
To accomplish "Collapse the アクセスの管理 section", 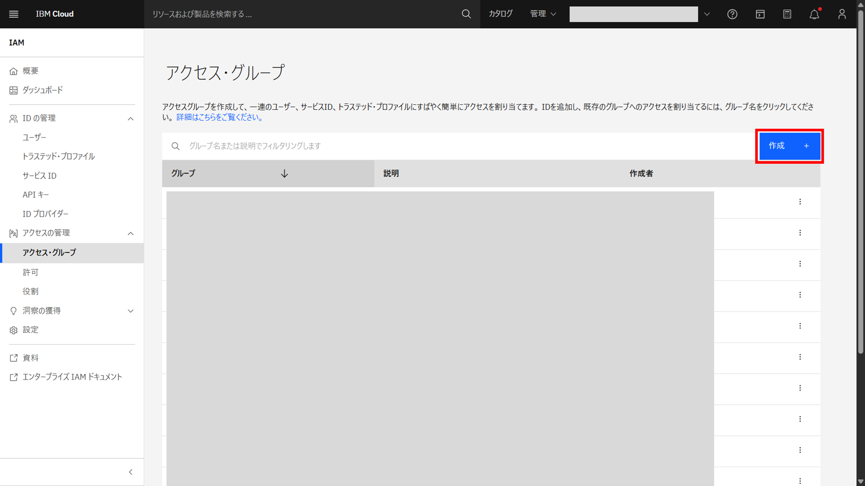I will pyautogui.click(x=131, y=233).
